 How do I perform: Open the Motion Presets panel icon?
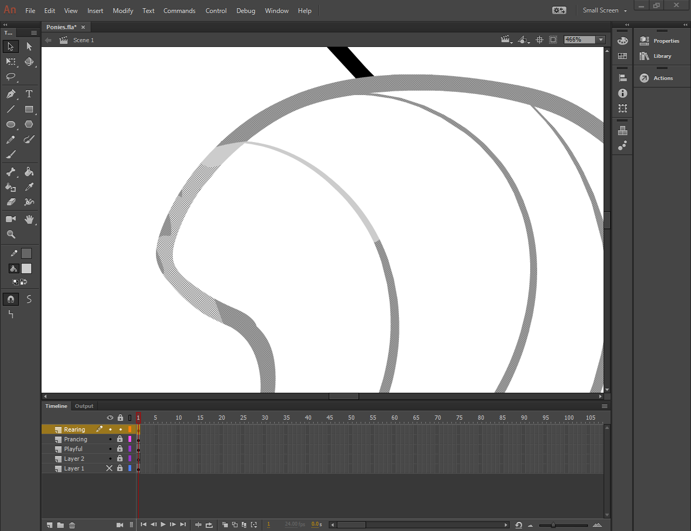[x=622, y=145]
